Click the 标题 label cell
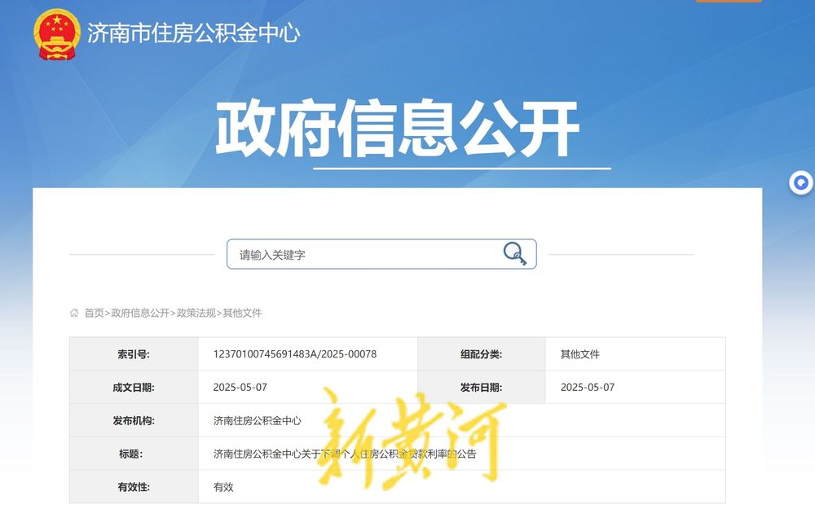815x509 pixels. [134, 454]
